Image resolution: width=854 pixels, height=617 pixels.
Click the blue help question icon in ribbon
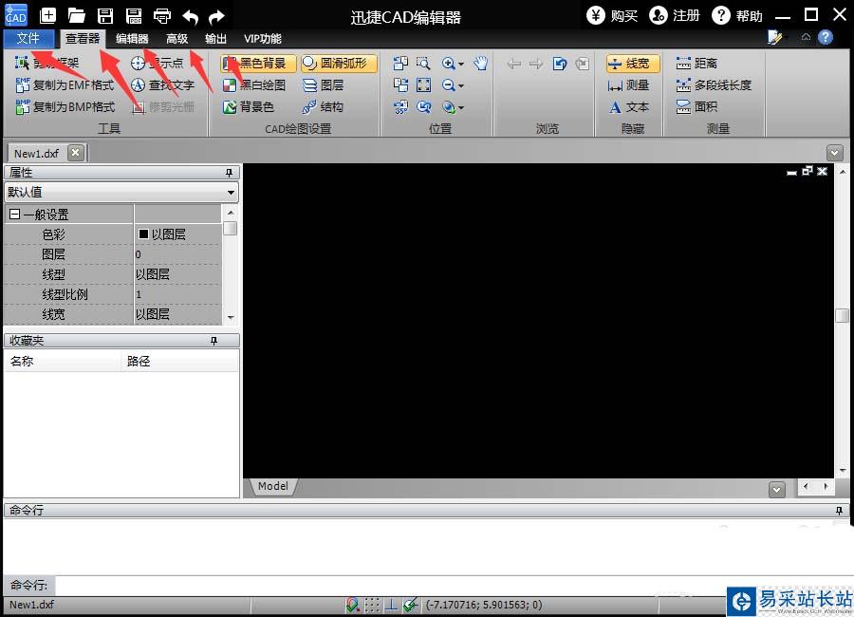826,37
